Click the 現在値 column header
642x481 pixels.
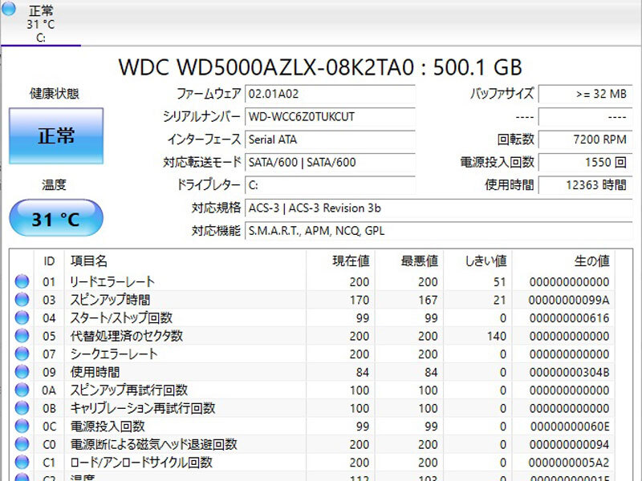point(340,261)
